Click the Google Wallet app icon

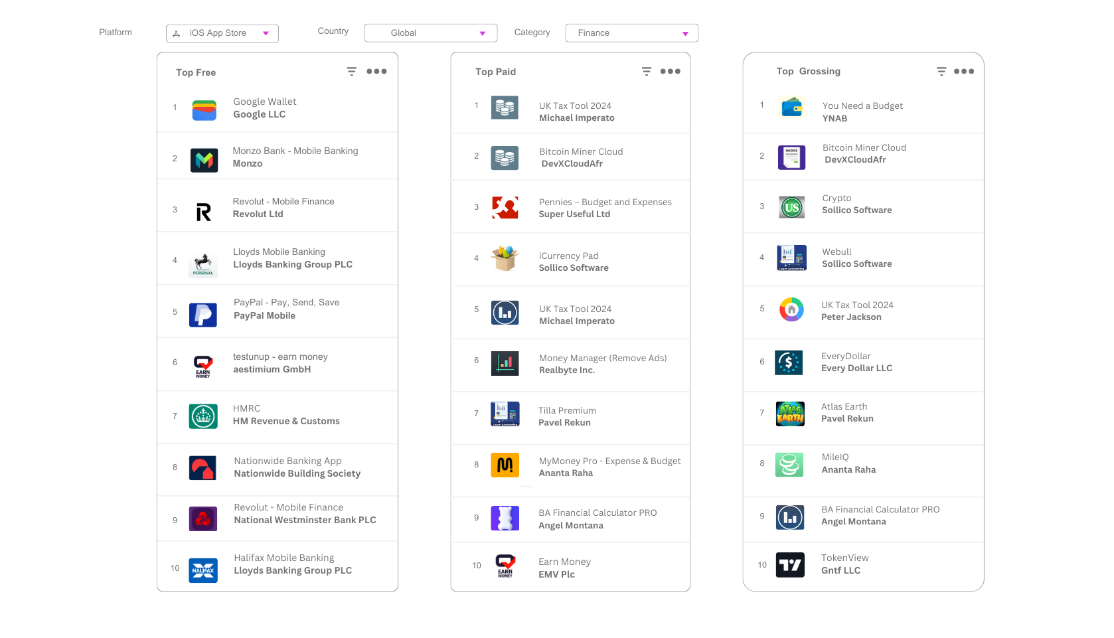204,110
